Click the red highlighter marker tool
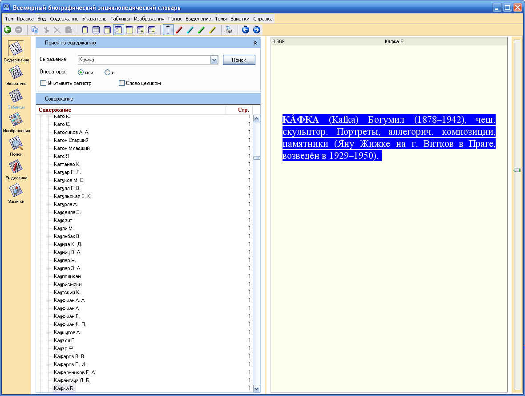Viewport: 525px width, 396px height. [x=179, y=30]
